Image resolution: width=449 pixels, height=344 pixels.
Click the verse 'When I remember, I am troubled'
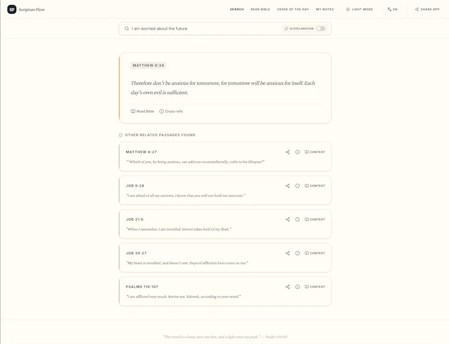point(178,229)
